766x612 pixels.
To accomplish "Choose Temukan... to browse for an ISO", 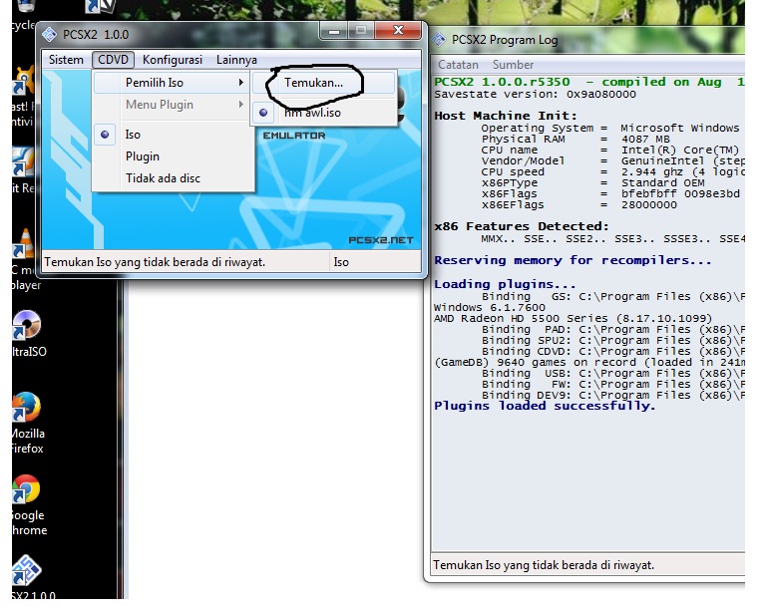I will pyautogui.click(x=324, y=83).
